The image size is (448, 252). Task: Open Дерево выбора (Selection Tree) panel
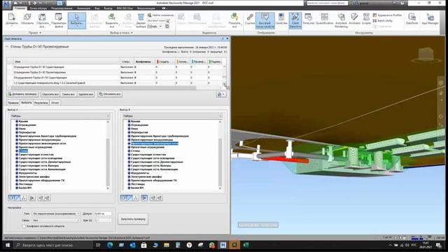pyautogui.click(x=141, y=20)
